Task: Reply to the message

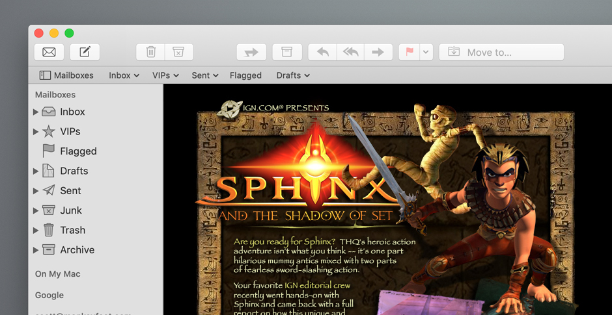Action: (322, 52)
